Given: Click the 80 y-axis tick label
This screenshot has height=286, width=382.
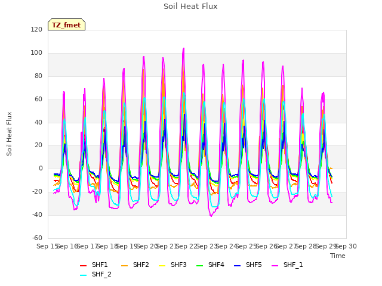Looking at the screenshot, I should [38, 76].
